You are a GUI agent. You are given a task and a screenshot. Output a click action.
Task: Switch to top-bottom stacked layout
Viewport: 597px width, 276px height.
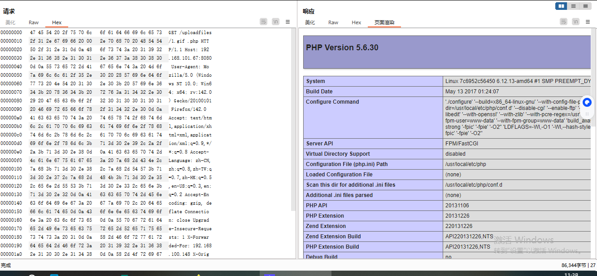(573, 6)
